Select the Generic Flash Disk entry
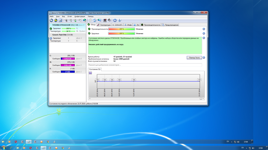Screen dimensions: 268x150 (x=68, y=38)
